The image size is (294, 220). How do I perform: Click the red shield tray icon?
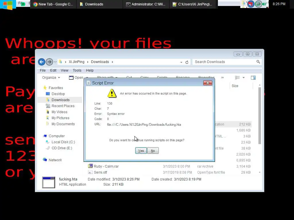(251, 4)
